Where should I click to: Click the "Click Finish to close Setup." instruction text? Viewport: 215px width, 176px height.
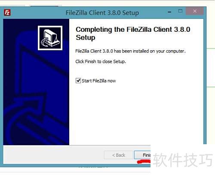point(101,61)
